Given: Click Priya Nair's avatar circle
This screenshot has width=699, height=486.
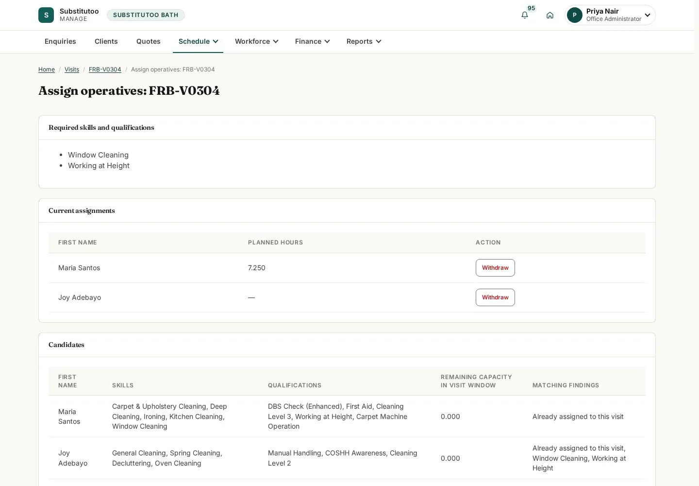Looking at the screenshot, I should pyautogui.click(x=575, y=15).
